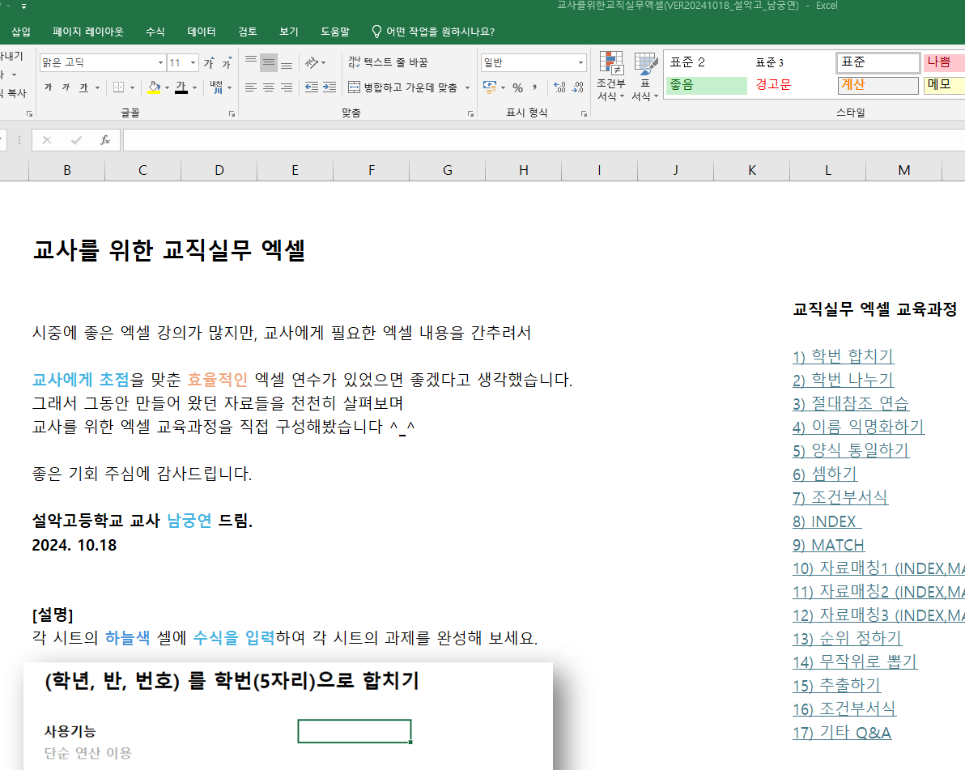
Task: Align text to vertical middle
Action: (269, 62)
